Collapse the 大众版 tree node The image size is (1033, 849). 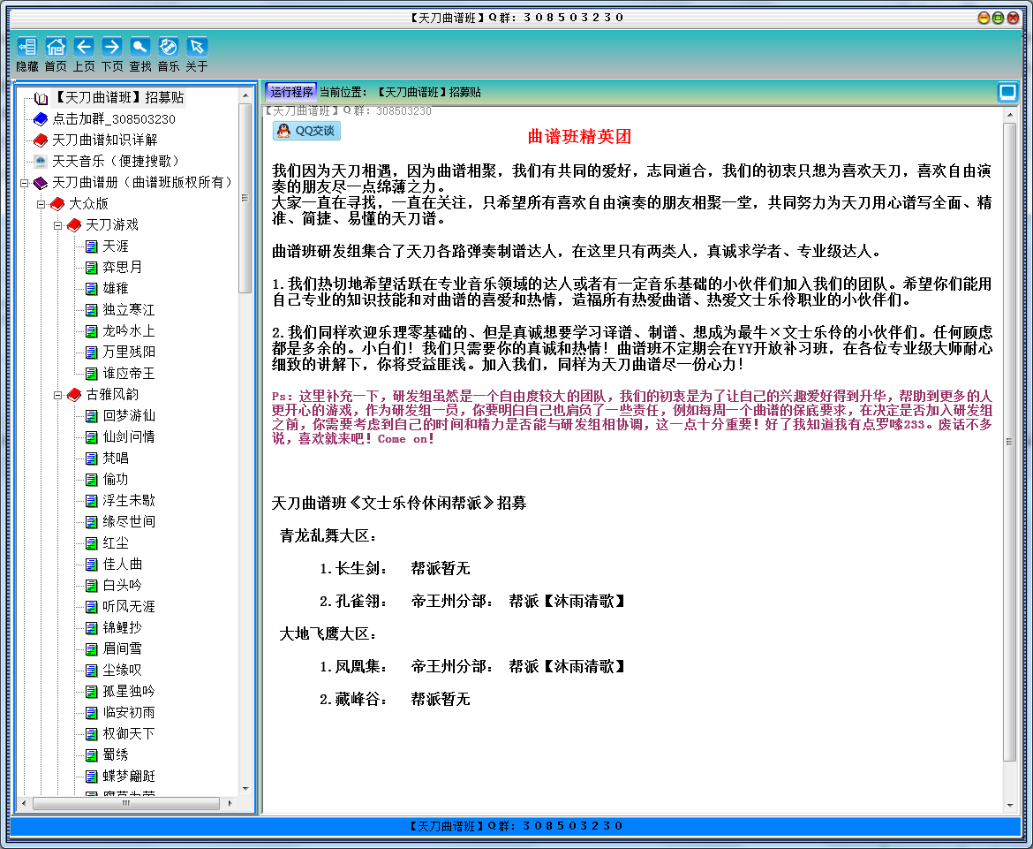click(41, 204)
